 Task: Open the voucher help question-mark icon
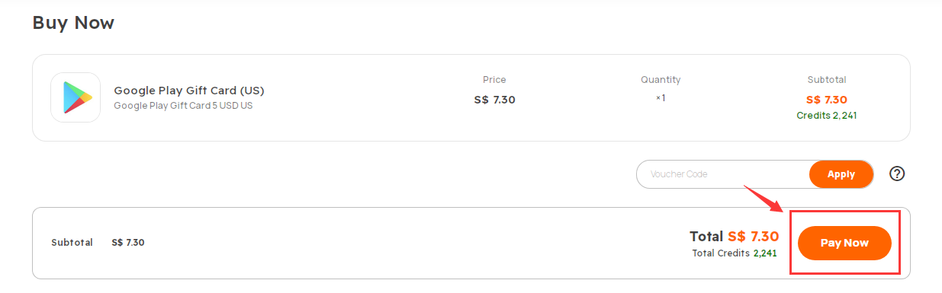(897, 174)
